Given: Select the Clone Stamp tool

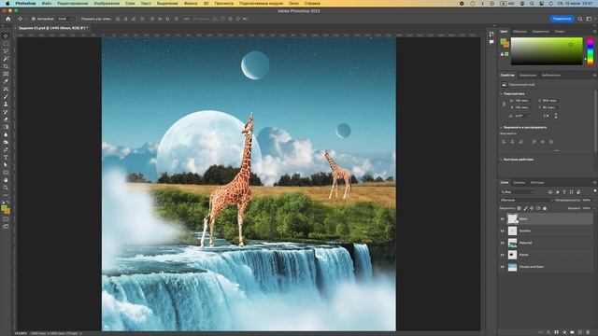Looking at the screenshot, I should 6,104.
